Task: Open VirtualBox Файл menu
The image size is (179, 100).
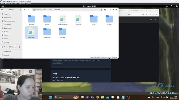Action: click(3, 4)
